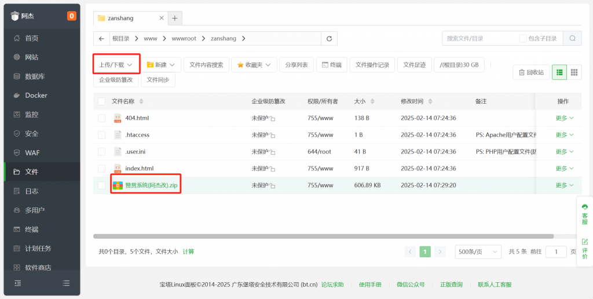The width and height of the screenshot is (593, 299).
Task: Focus the 搜索文件/目录 search field
Action: click(480, 38)
